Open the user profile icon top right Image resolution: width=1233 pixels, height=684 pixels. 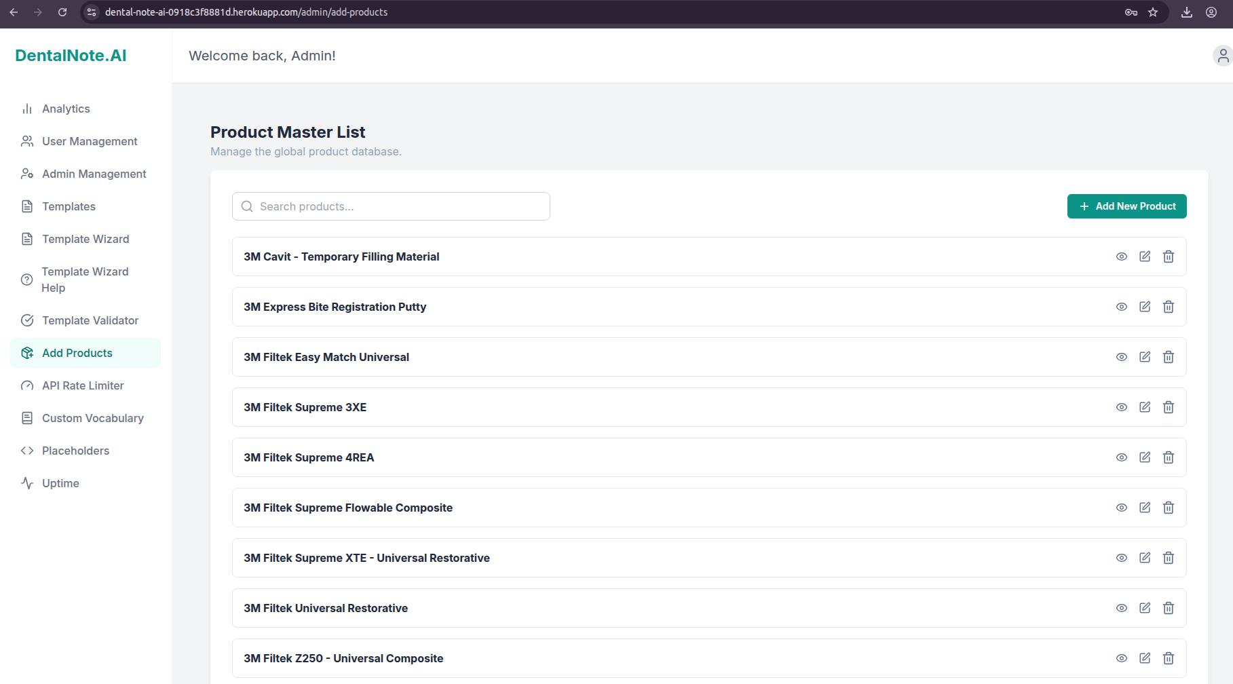[x=1223, y=56]
